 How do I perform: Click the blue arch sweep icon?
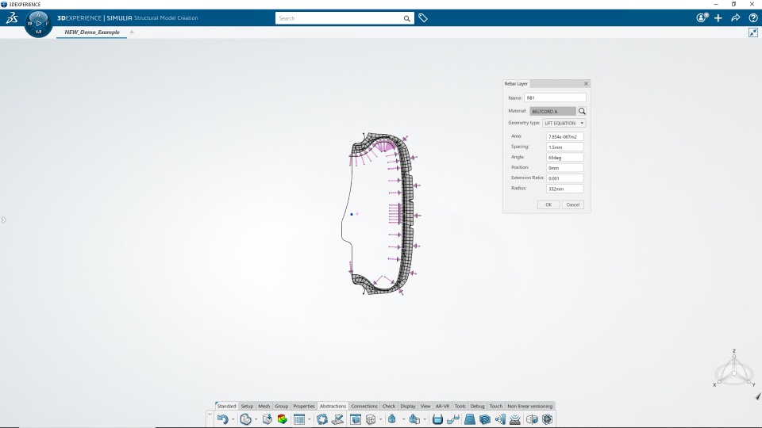click(469, 419)
